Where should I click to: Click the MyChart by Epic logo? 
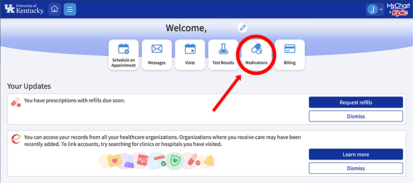pyautogui.click(x=398, y=9)
